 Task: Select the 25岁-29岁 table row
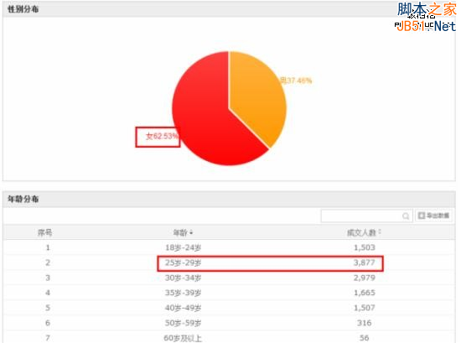click(230, 262)
